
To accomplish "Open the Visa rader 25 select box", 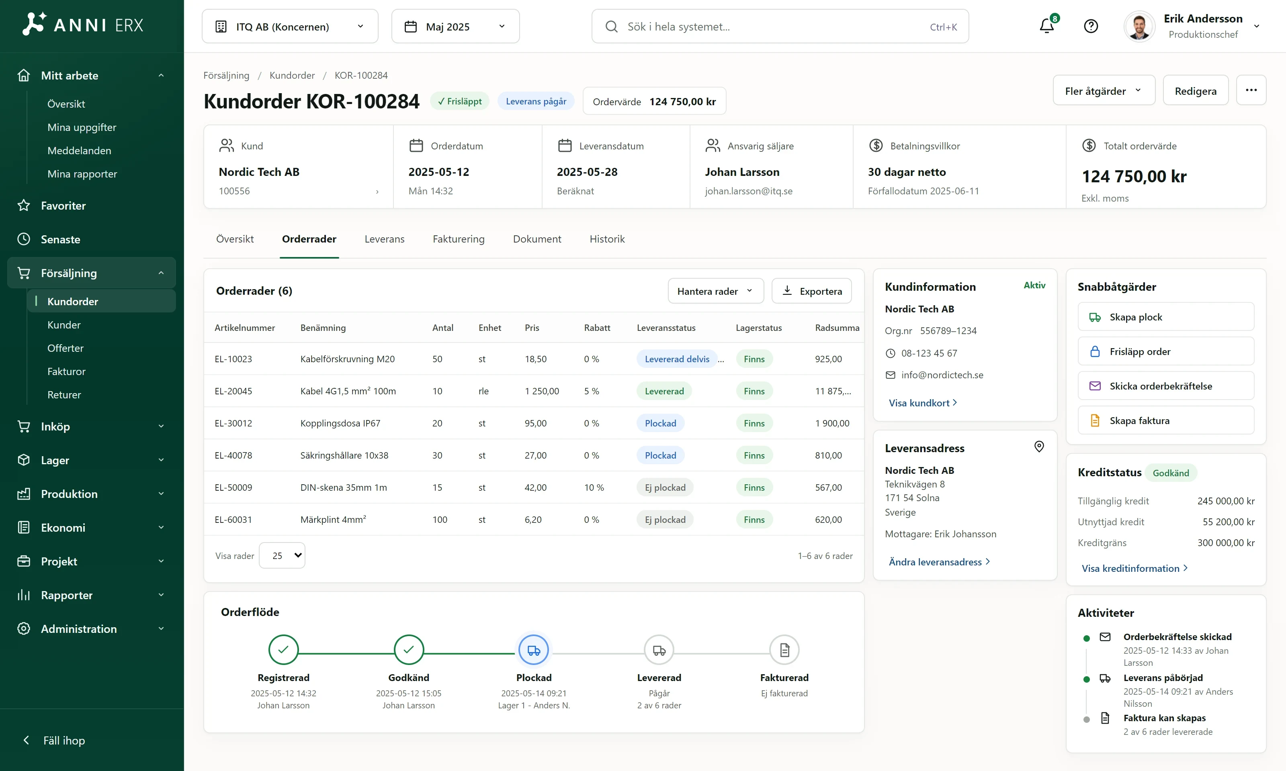I will tap(282, 555).
